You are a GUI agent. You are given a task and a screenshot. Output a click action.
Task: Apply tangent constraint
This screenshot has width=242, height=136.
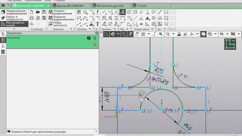point(154,12)
